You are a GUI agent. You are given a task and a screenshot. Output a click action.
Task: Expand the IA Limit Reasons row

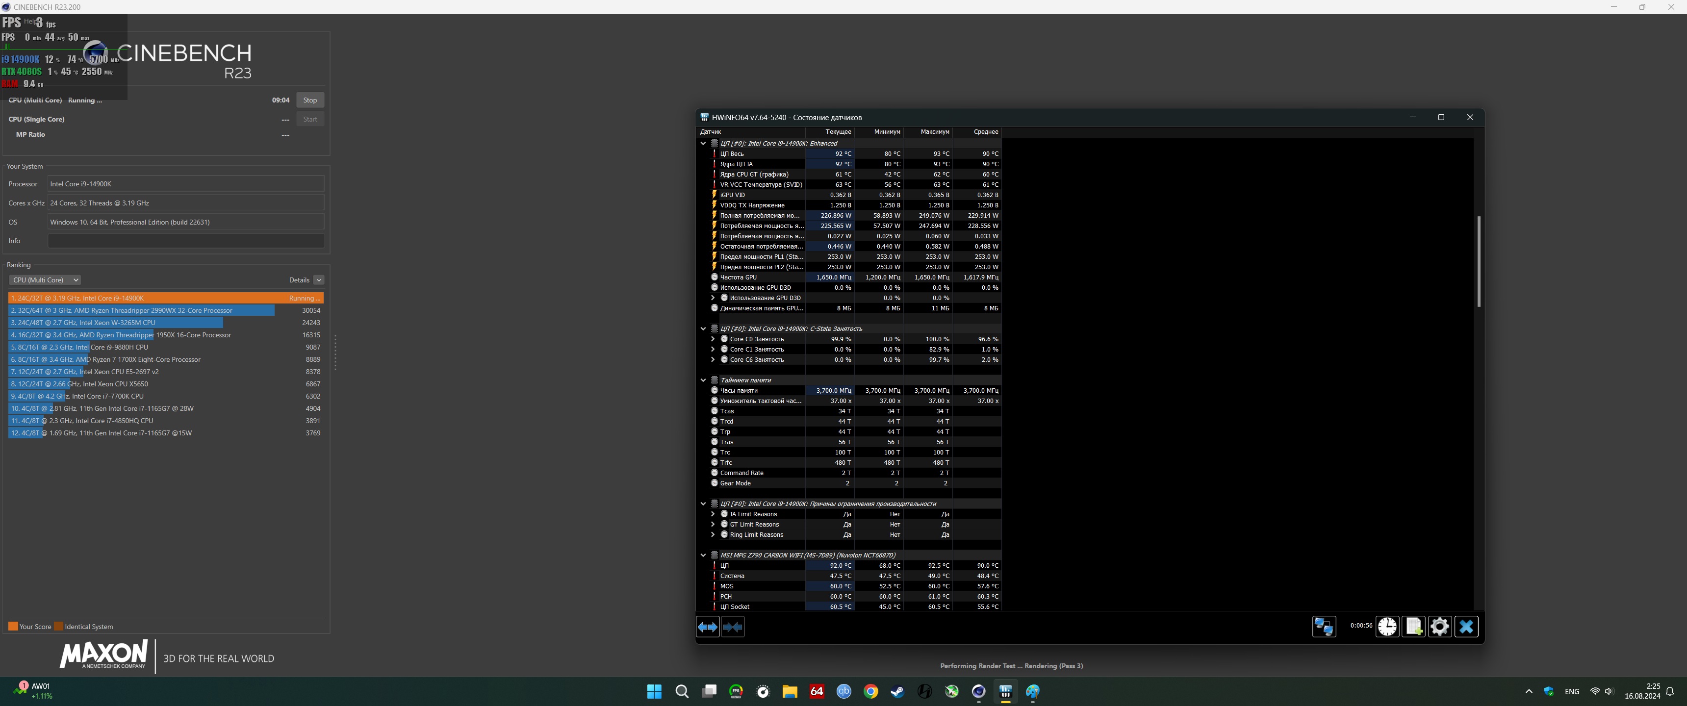[713, 514]
